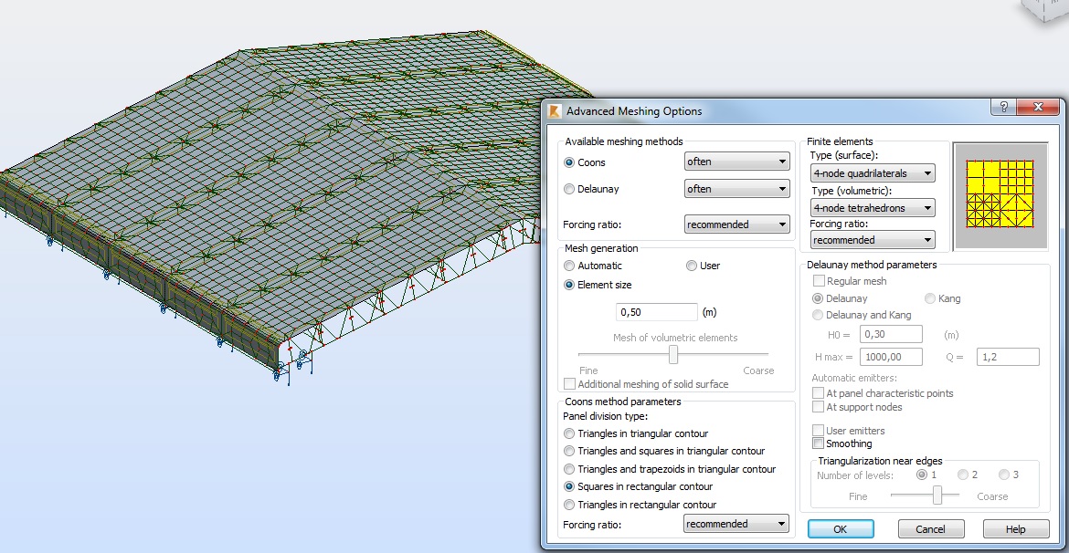Check At panel characteristic points emitter
This screenshot has height=553, width=1069.
point(817,391)
